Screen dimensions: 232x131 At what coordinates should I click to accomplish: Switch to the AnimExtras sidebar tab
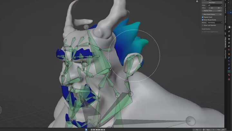coord(225,19)
